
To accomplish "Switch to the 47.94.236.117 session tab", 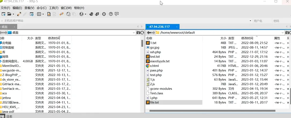I will (x=159, y=27).
